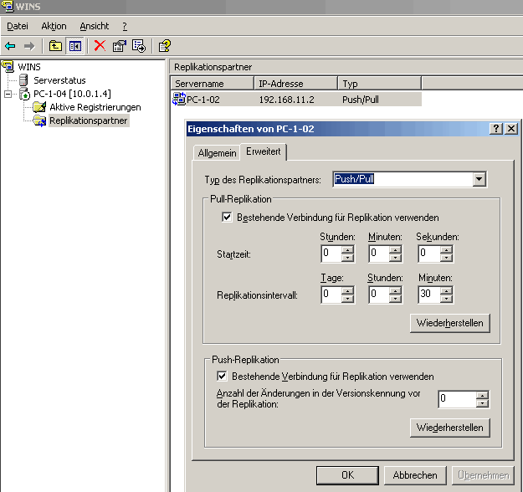
Task: Open Properties via the toolbar icon
Action: [120, 46]
